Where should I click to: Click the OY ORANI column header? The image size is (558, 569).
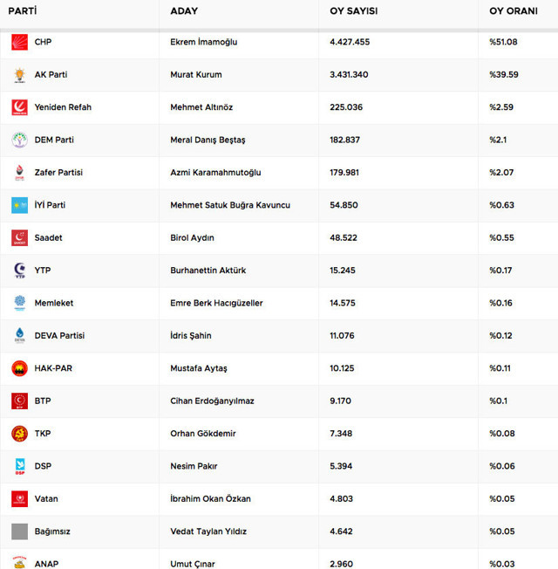[x=514, y=11]
